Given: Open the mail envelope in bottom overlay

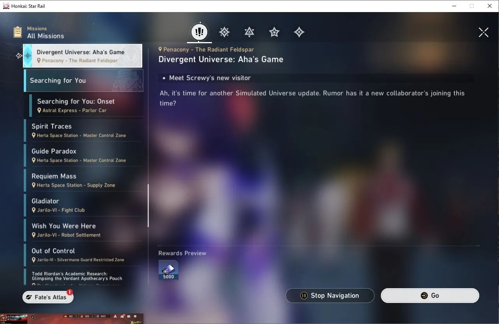Looking at the screenshot, I should click(x=129, y=316).
